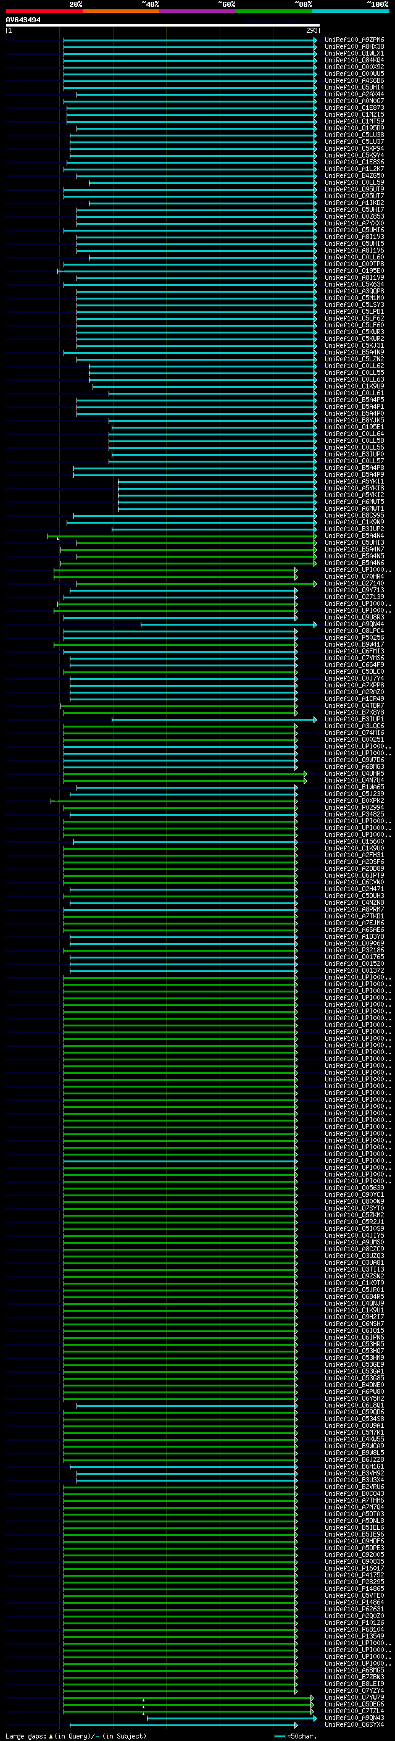Select the UniRef100_B8YJK5 label
This screenshot has height=1741, width=395.
coord(354,421)
